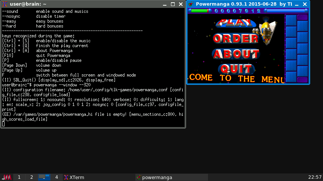Minimize the user@brain terminal window
Viewport: 323px width, 181px height.
click(x=165, y=4)
